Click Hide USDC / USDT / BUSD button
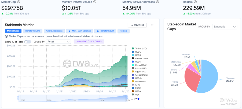 click(x=89, y=42)
